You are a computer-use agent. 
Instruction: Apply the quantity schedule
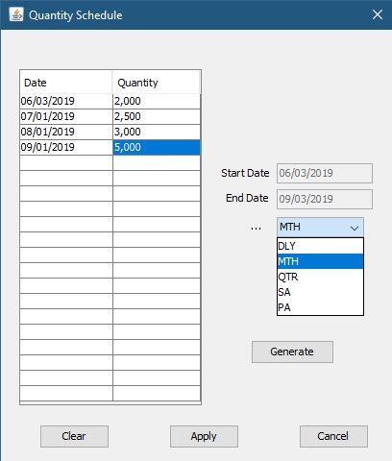coord(204,436)
